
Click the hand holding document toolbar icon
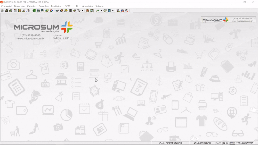[79, 11]
